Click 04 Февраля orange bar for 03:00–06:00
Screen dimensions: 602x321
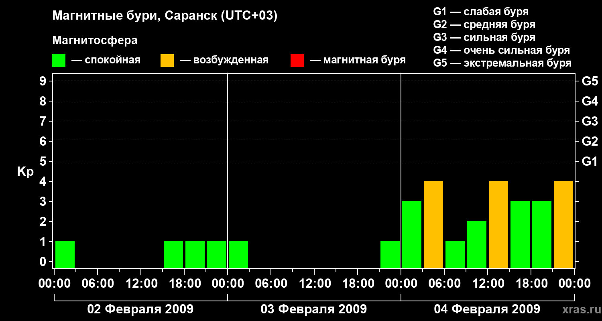[433, 224]
